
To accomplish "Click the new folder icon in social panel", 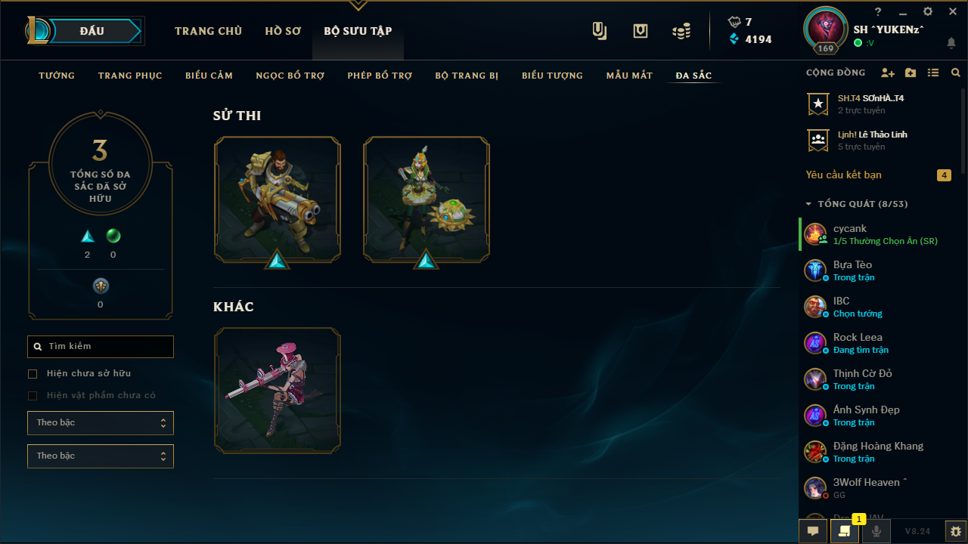I will pos(911,73).
